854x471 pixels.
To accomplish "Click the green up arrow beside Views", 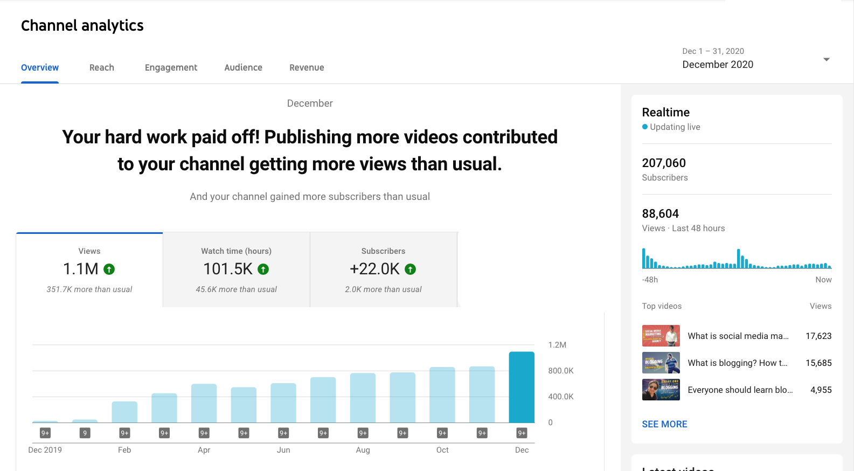I will click(109, 269).
